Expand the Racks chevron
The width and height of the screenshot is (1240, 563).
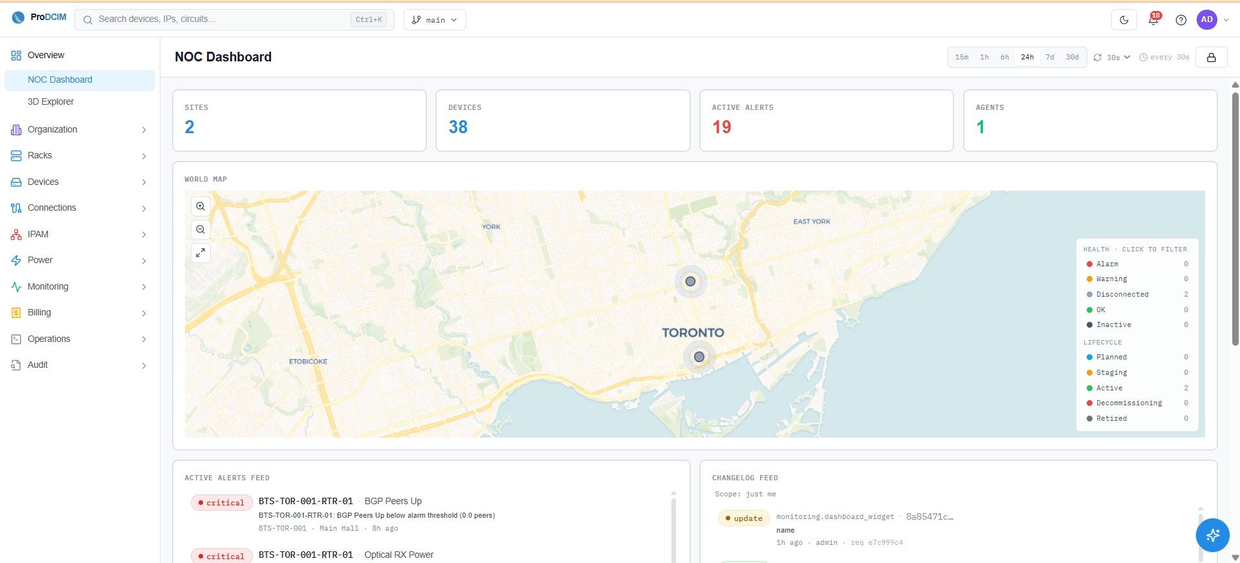click(x=144, y=156)
